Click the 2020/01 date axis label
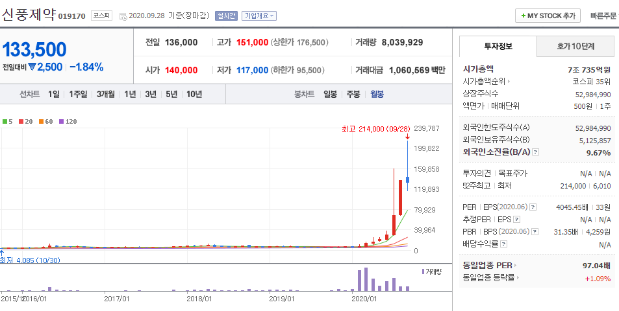Viewport: 619px width, 311px height. point(364,299)
